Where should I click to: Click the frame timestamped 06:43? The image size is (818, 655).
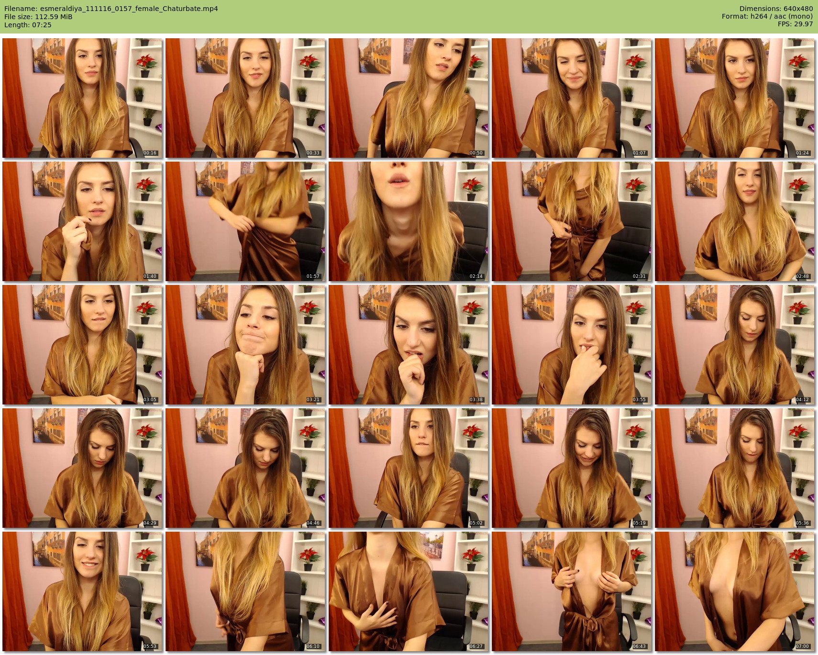pos(572,591)
